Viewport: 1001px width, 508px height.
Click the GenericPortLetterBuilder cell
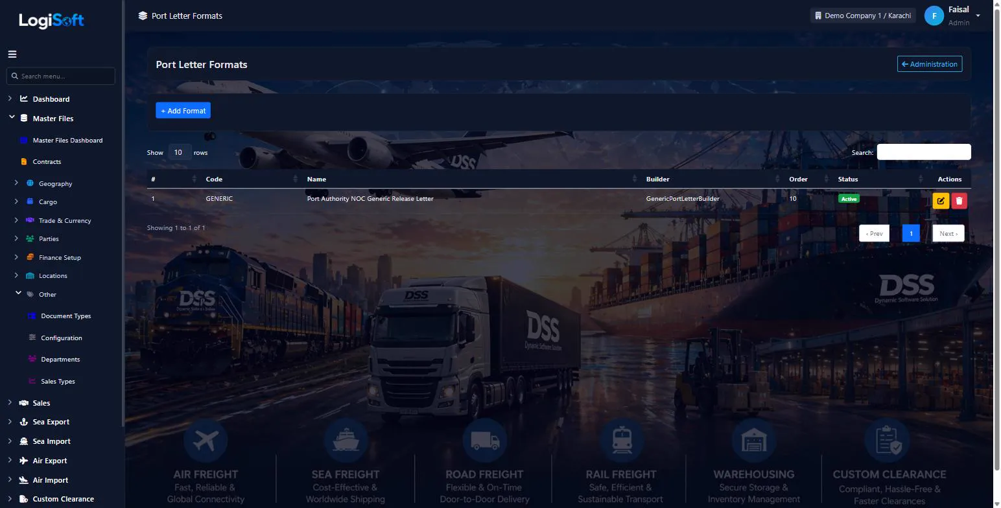click(683, 198)
